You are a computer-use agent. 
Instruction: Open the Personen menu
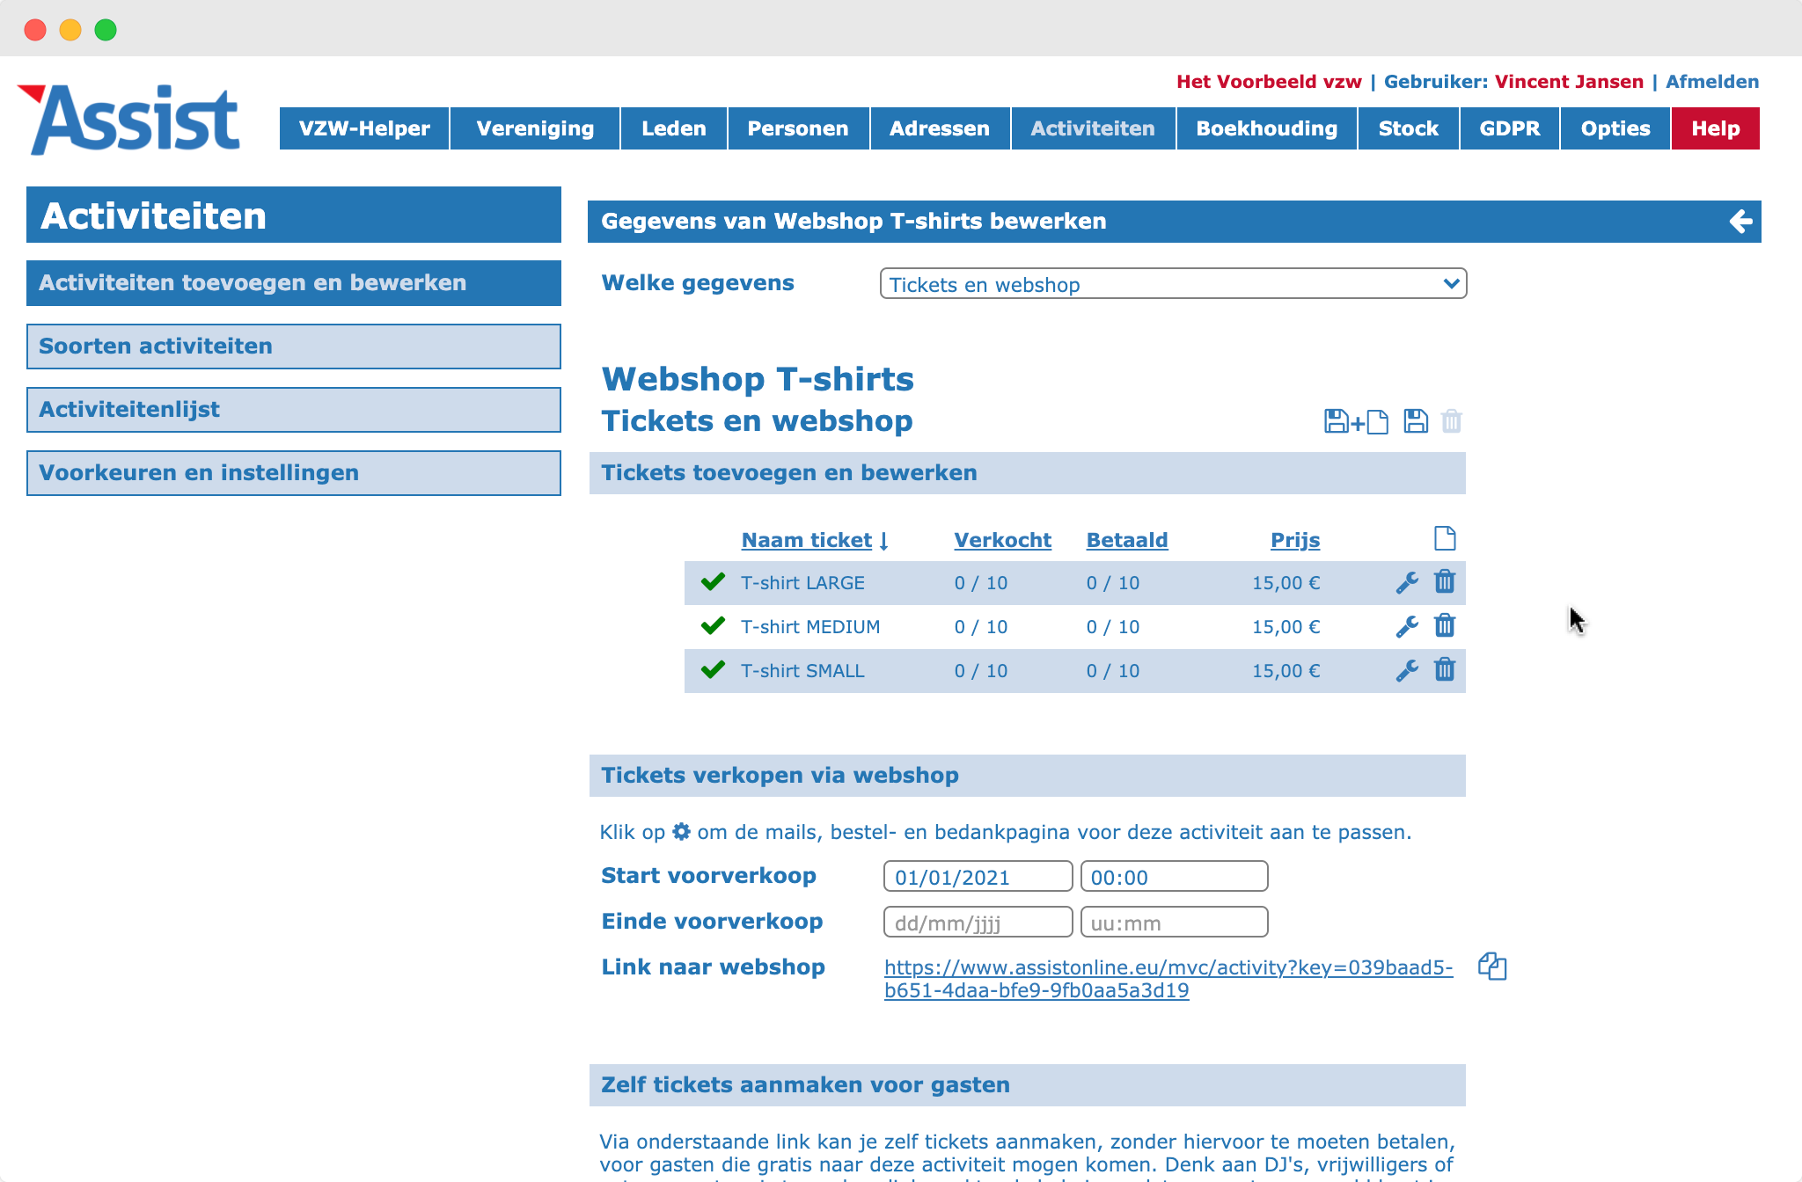click(798, 128)
